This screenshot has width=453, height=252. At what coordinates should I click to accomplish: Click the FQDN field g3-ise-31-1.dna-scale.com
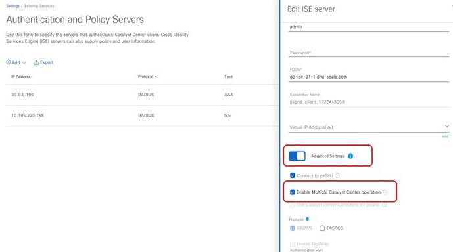pyautogui.click(x=369, y=77)
